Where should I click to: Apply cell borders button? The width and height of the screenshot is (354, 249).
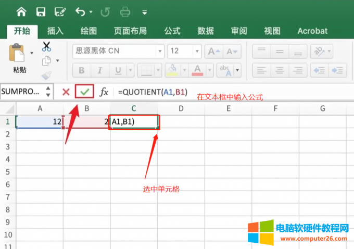pos(146,70)
